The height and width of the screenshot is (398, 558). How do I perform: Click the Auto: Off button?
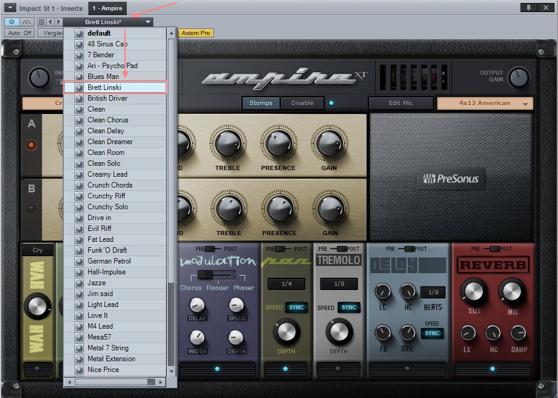coord(20,33)
